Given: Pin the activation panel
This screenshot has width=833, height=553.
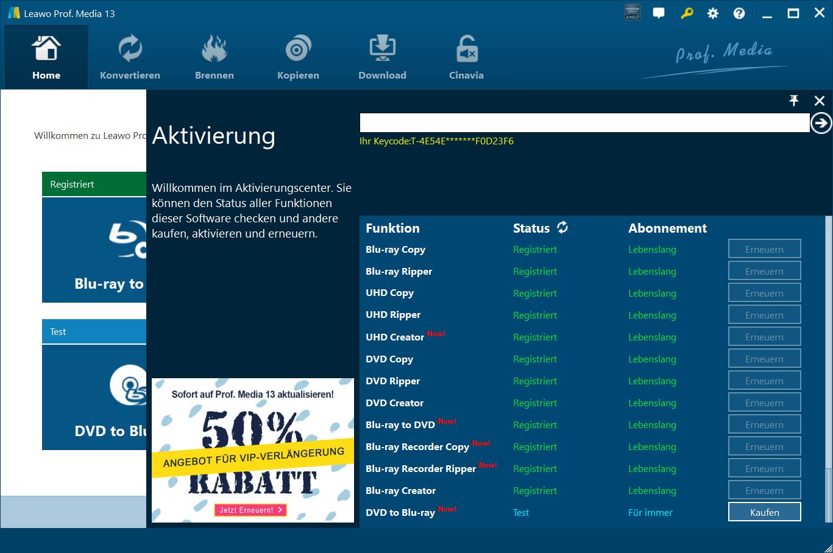Looking at the screenshot, I should (793, 100).
